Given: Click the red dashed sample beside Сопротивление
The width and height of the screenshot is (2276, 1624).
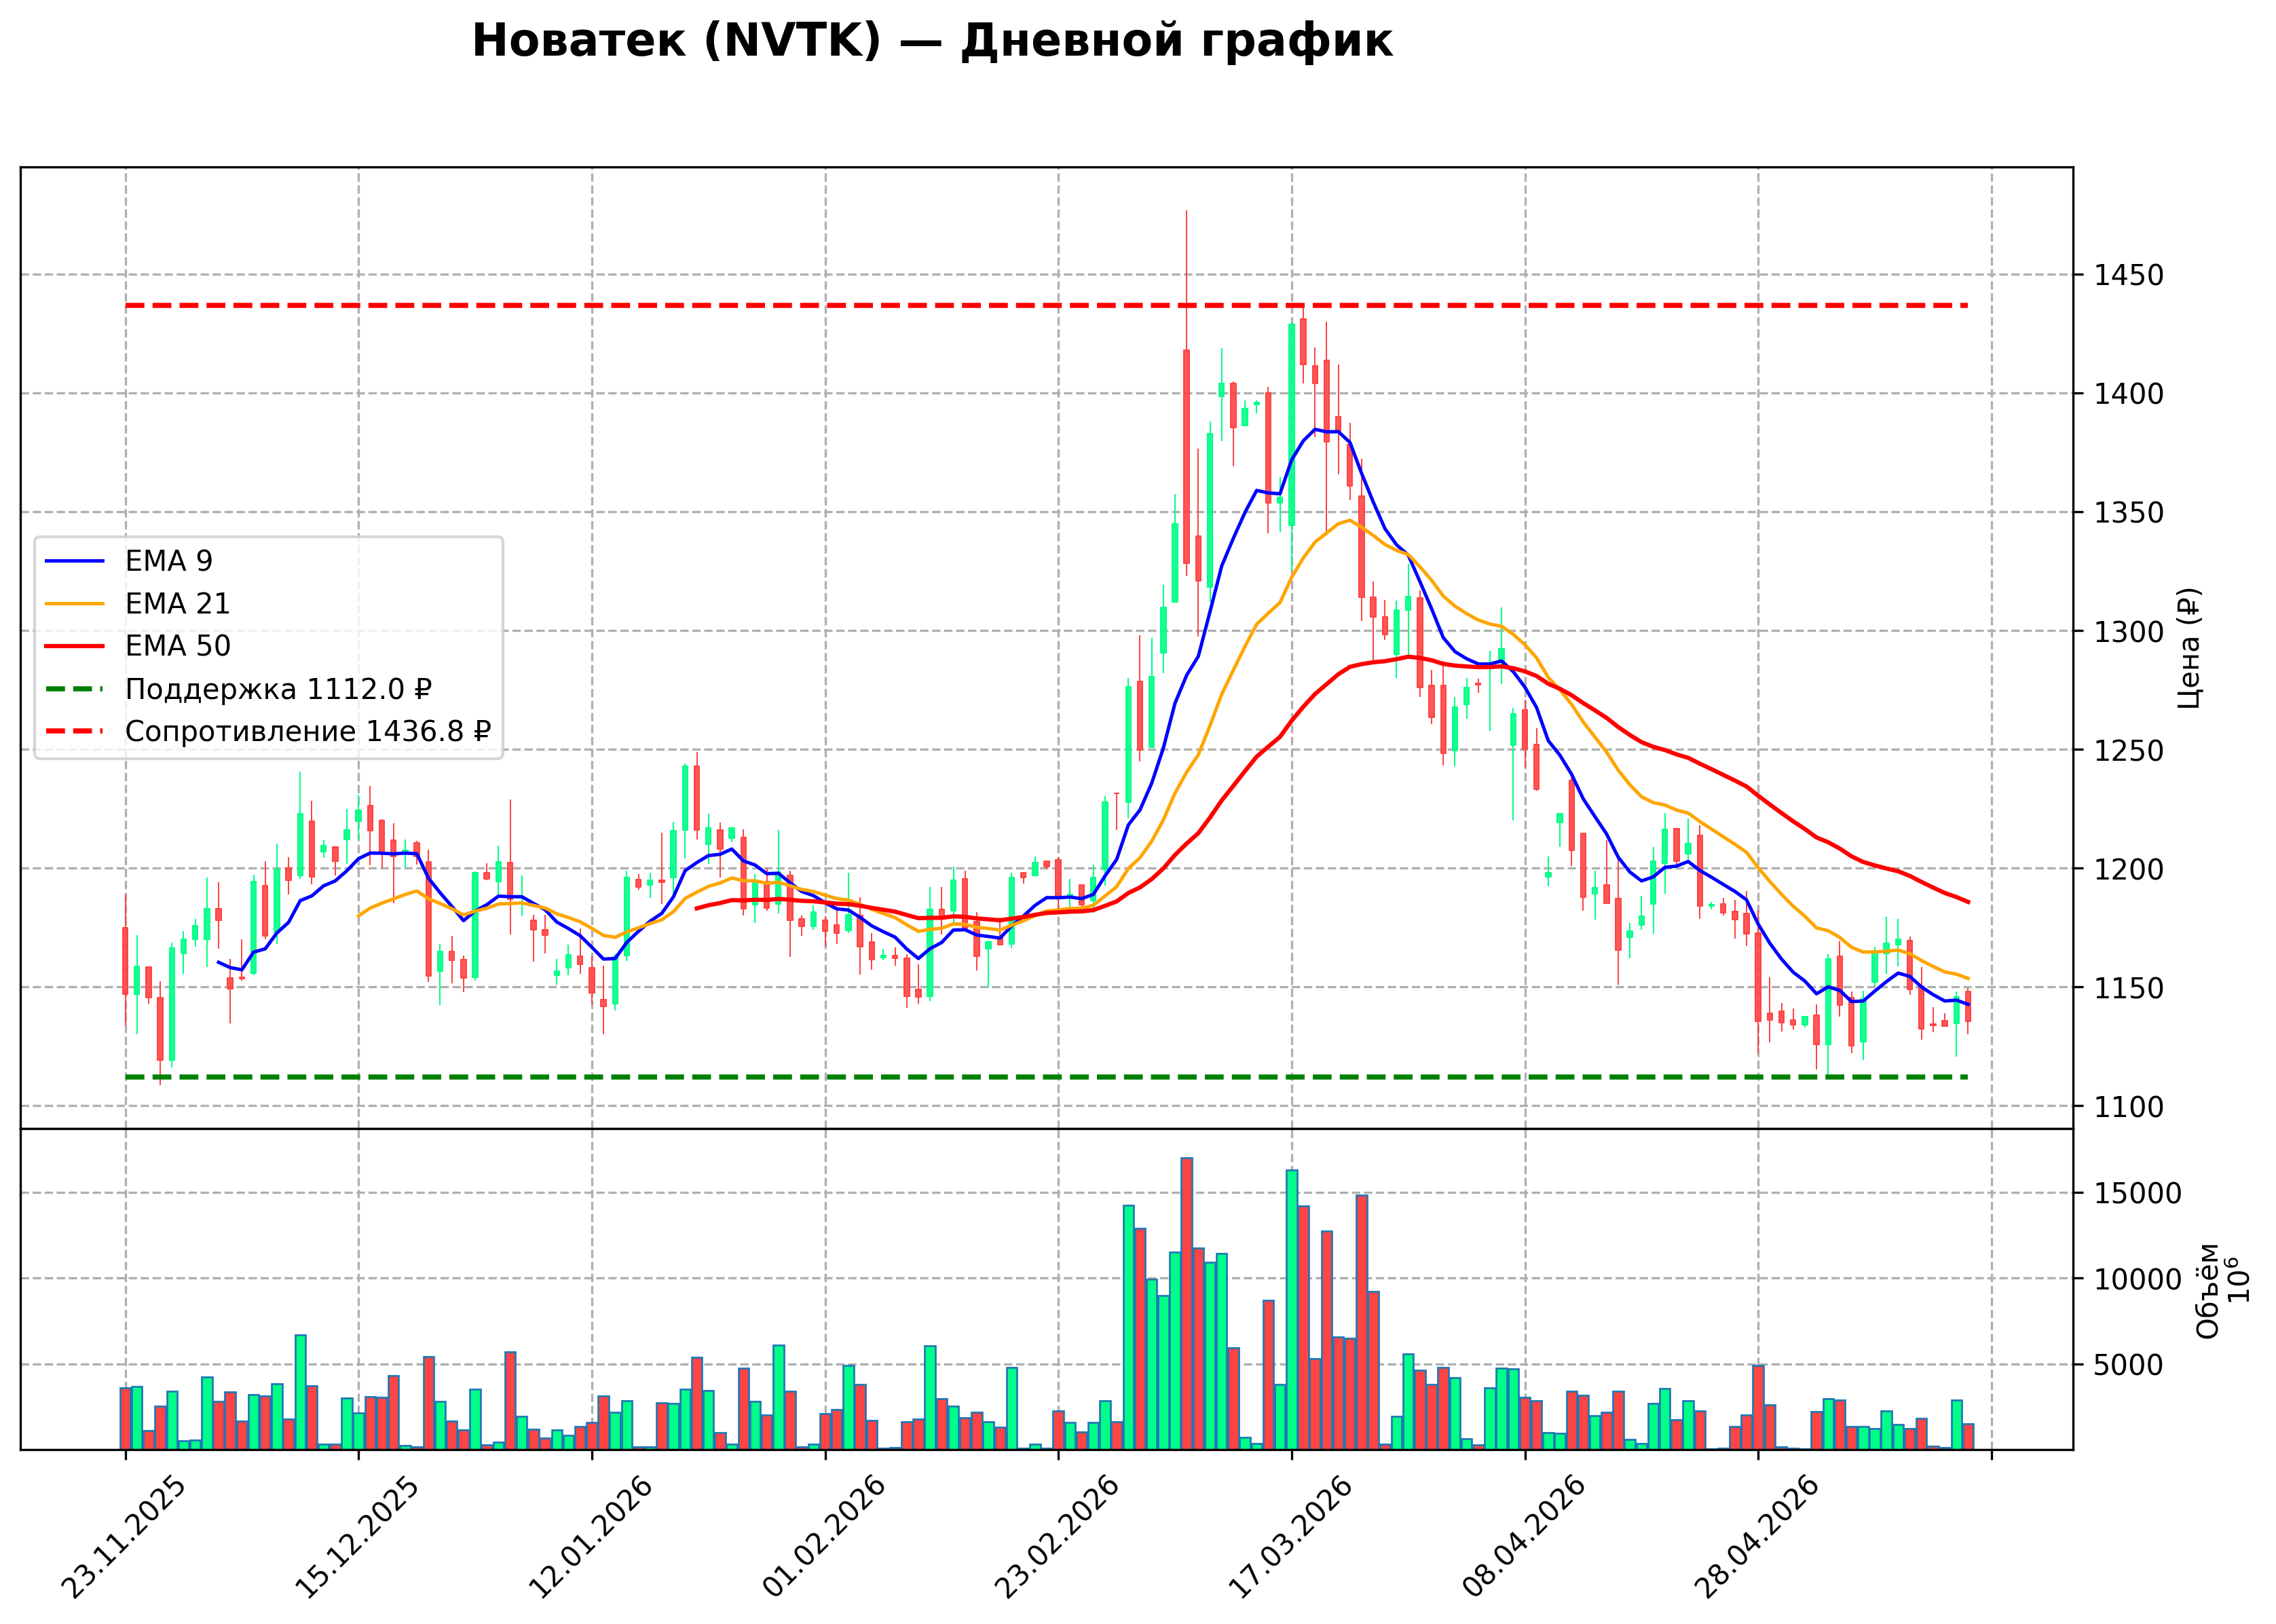Looking at the screenshot, I should pyautogui.click(x=75, y=732).
